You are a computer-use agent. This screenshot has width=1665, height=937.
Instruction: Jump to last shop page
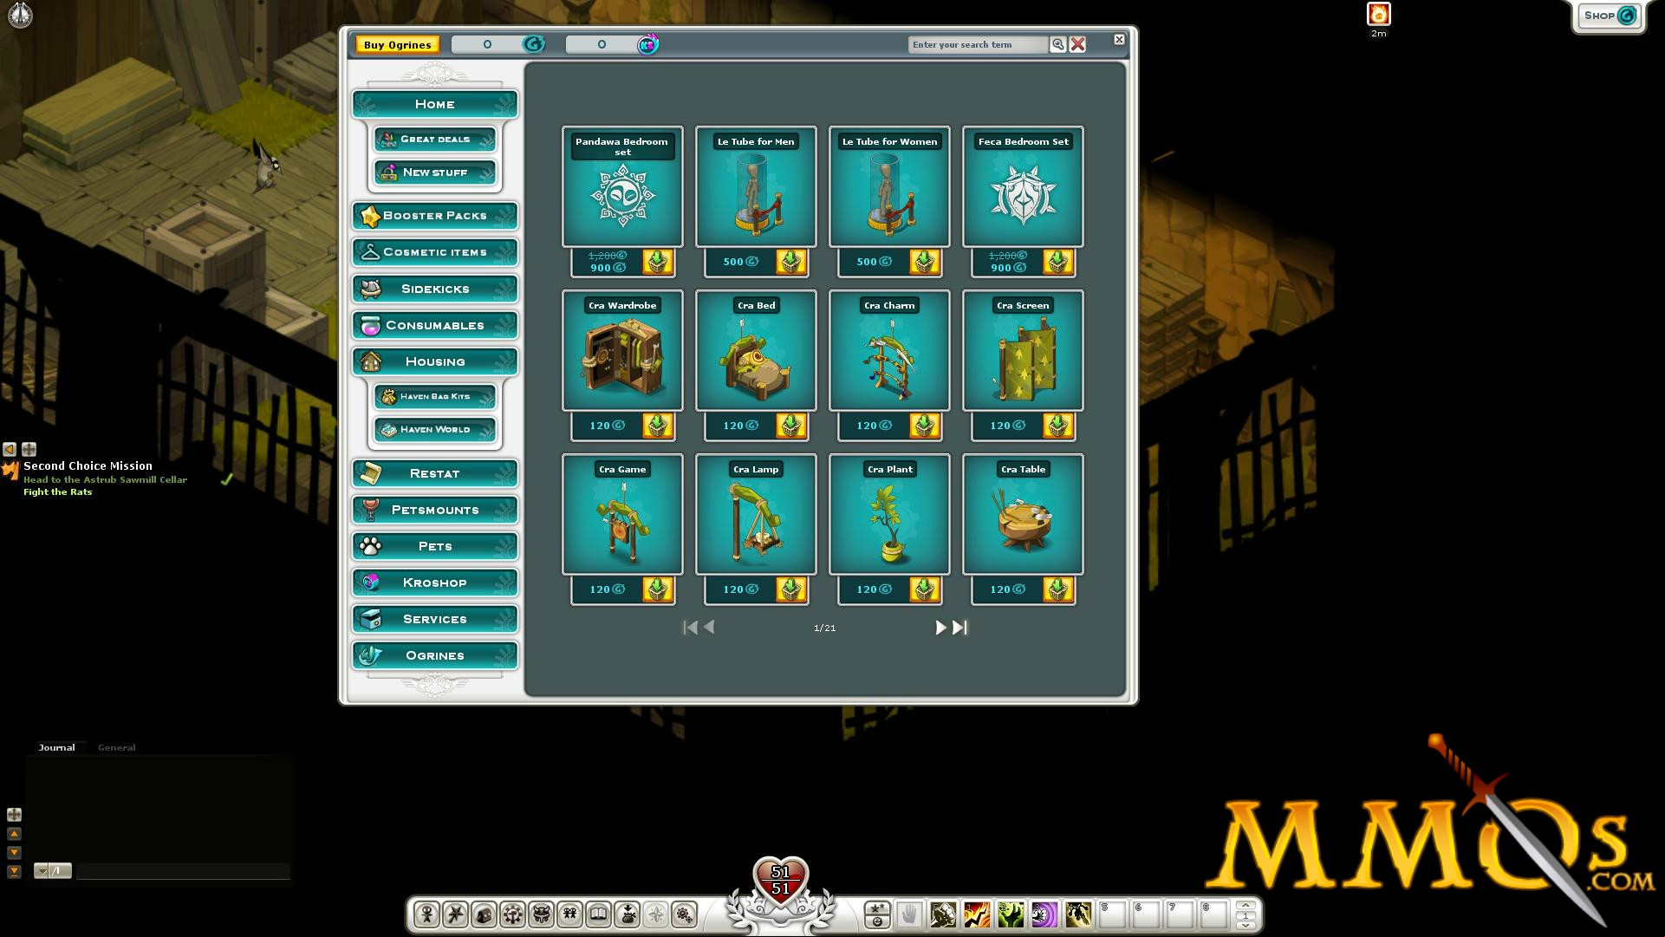pos(959,628)
